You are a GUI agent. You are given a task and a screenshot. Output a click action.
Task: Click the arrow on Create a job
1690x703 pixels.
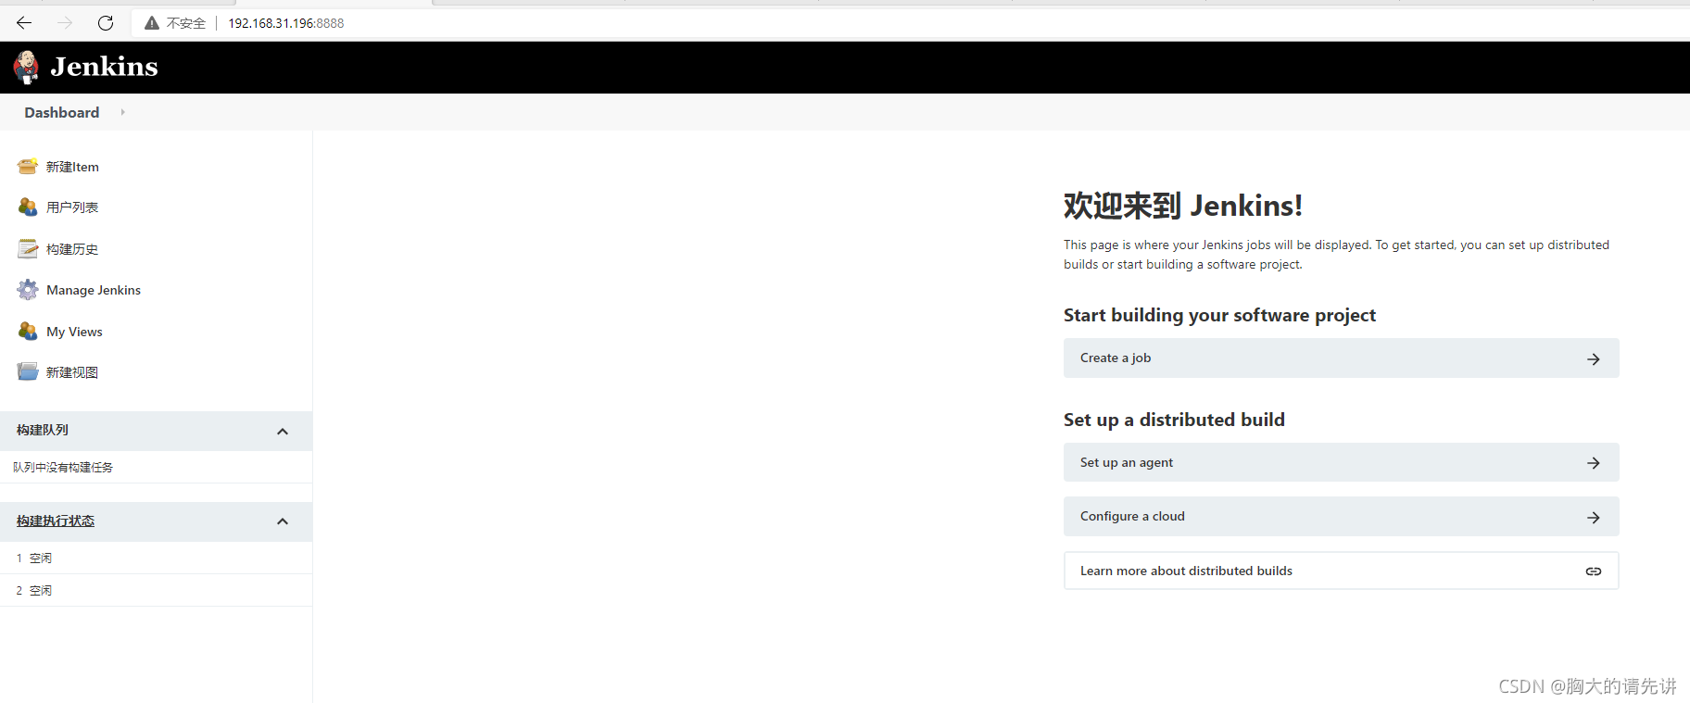pos(1594,358)
